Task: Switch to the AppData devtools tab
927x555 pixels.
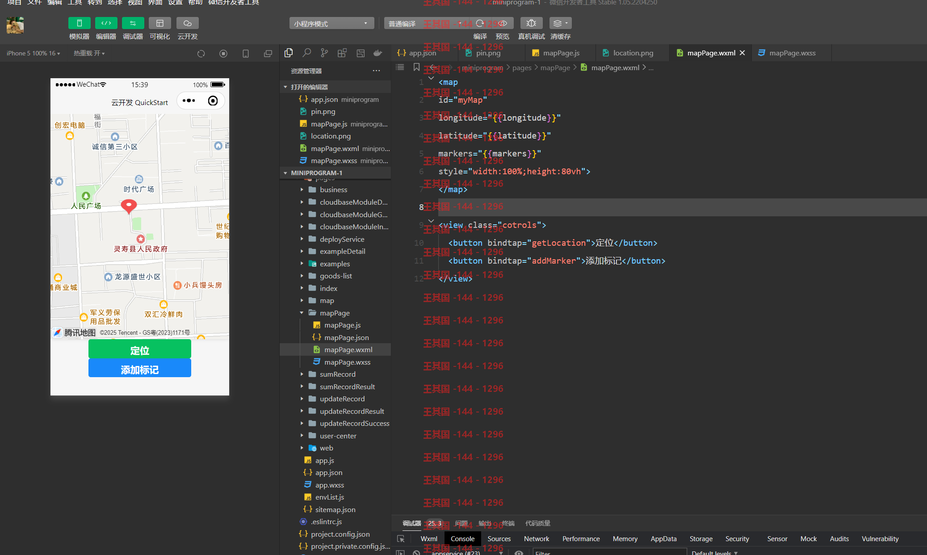Action: [663, 539]
